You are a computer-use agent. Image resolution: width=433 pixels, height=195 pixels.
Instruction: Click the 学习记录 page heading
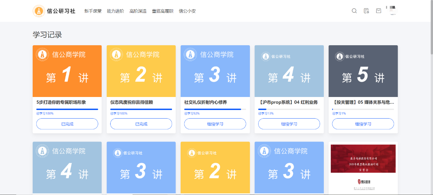point(47,35)
